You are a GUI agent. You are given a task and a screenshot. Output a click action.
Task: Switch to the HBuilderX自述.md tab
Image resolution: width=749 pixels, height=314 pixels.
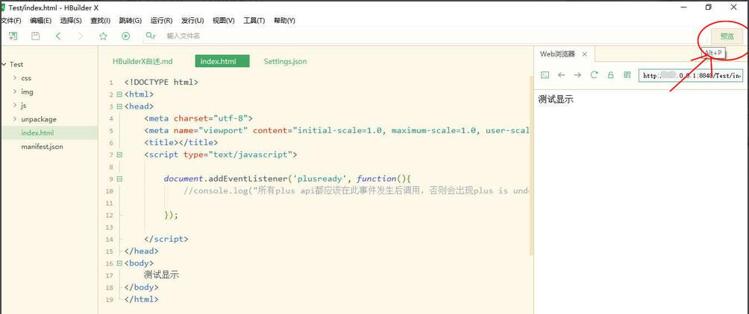point(142,62)
